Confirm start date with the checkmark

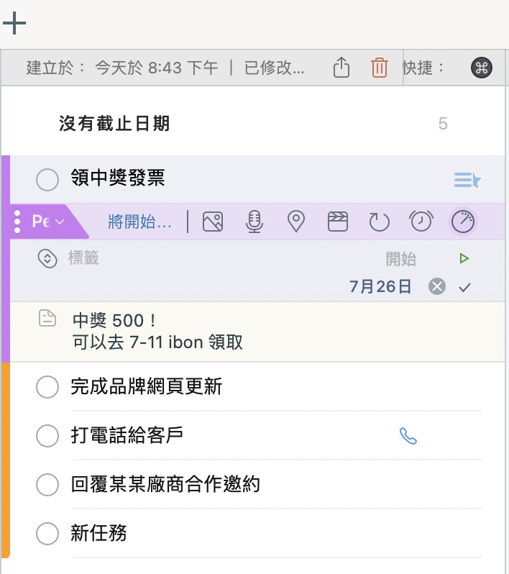[x=464, y=288]
